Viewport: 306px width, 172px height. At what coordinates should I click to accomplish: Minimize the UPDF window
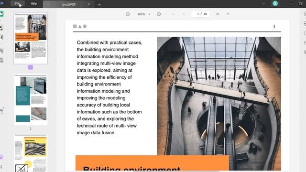[x=291, y=3]
